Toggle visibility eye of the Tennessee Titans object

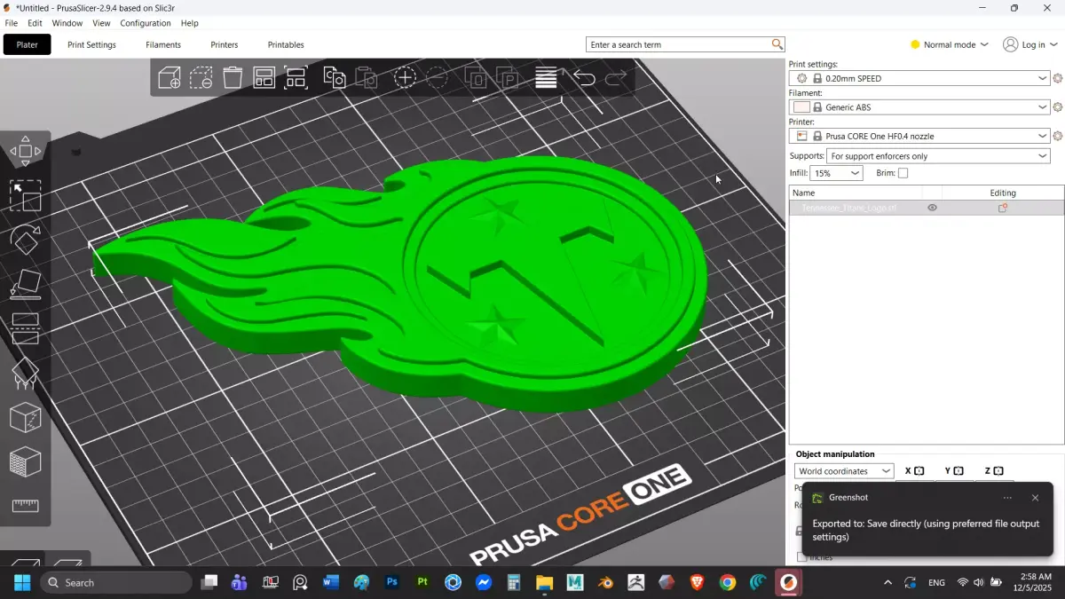point(932,208)
